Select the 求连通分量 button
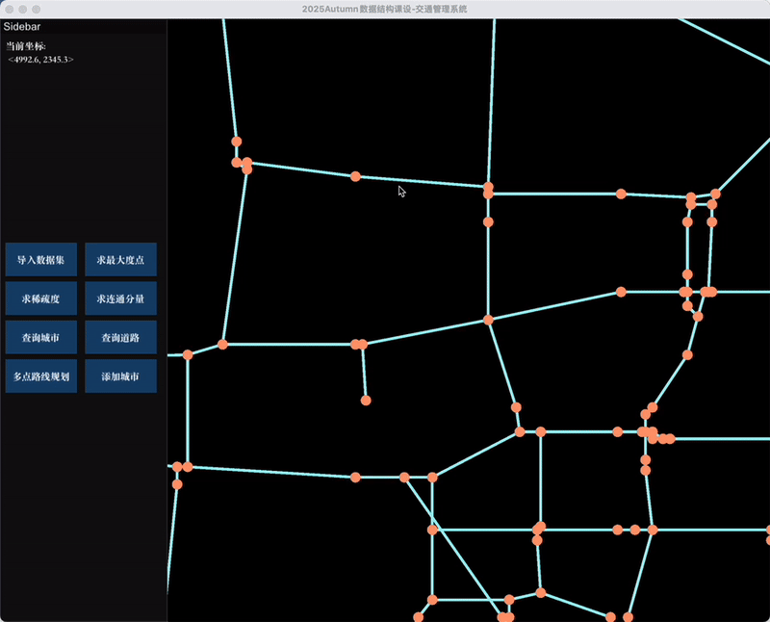Screen dimensions: 770x622 coord(121,298)
